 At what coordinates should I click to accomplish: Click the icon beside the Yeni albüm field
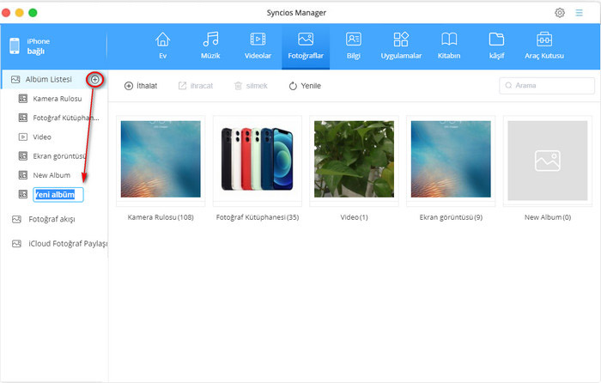23,194
